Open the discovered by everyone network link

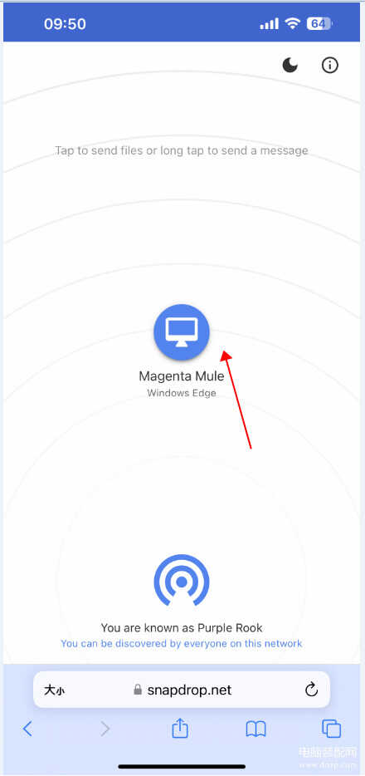[182, 644]
